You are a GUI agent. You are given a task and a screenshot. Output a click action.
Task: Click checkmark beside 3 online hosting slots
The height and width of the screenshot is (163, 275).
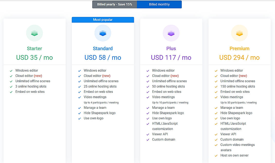(x=11, y=87)
